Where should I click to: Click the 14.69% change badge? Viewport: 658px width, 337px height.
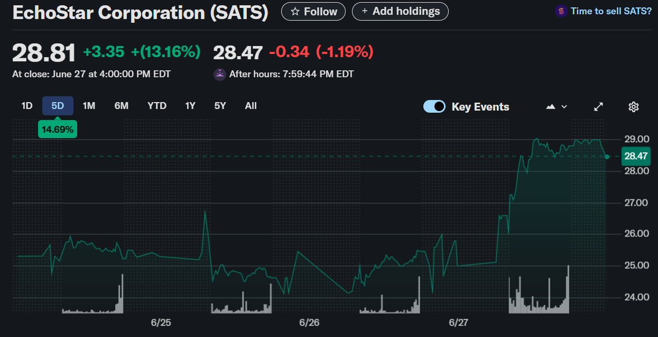click(58, 129)
